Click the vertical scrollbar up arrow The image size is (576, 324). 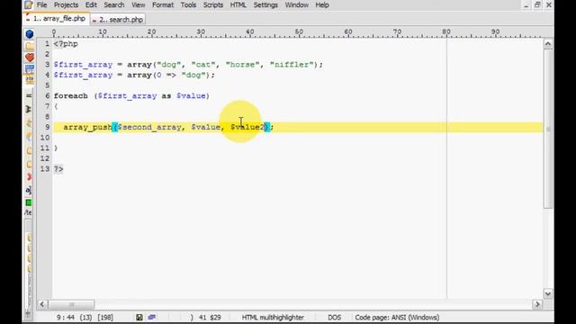click(548, 44)
